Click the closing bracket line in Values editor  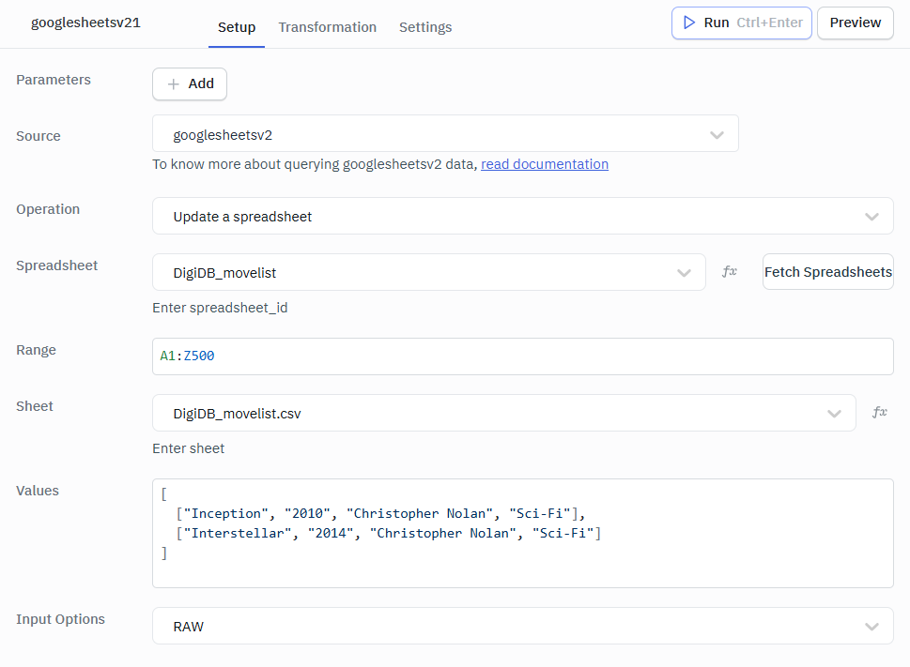point(164,553)
